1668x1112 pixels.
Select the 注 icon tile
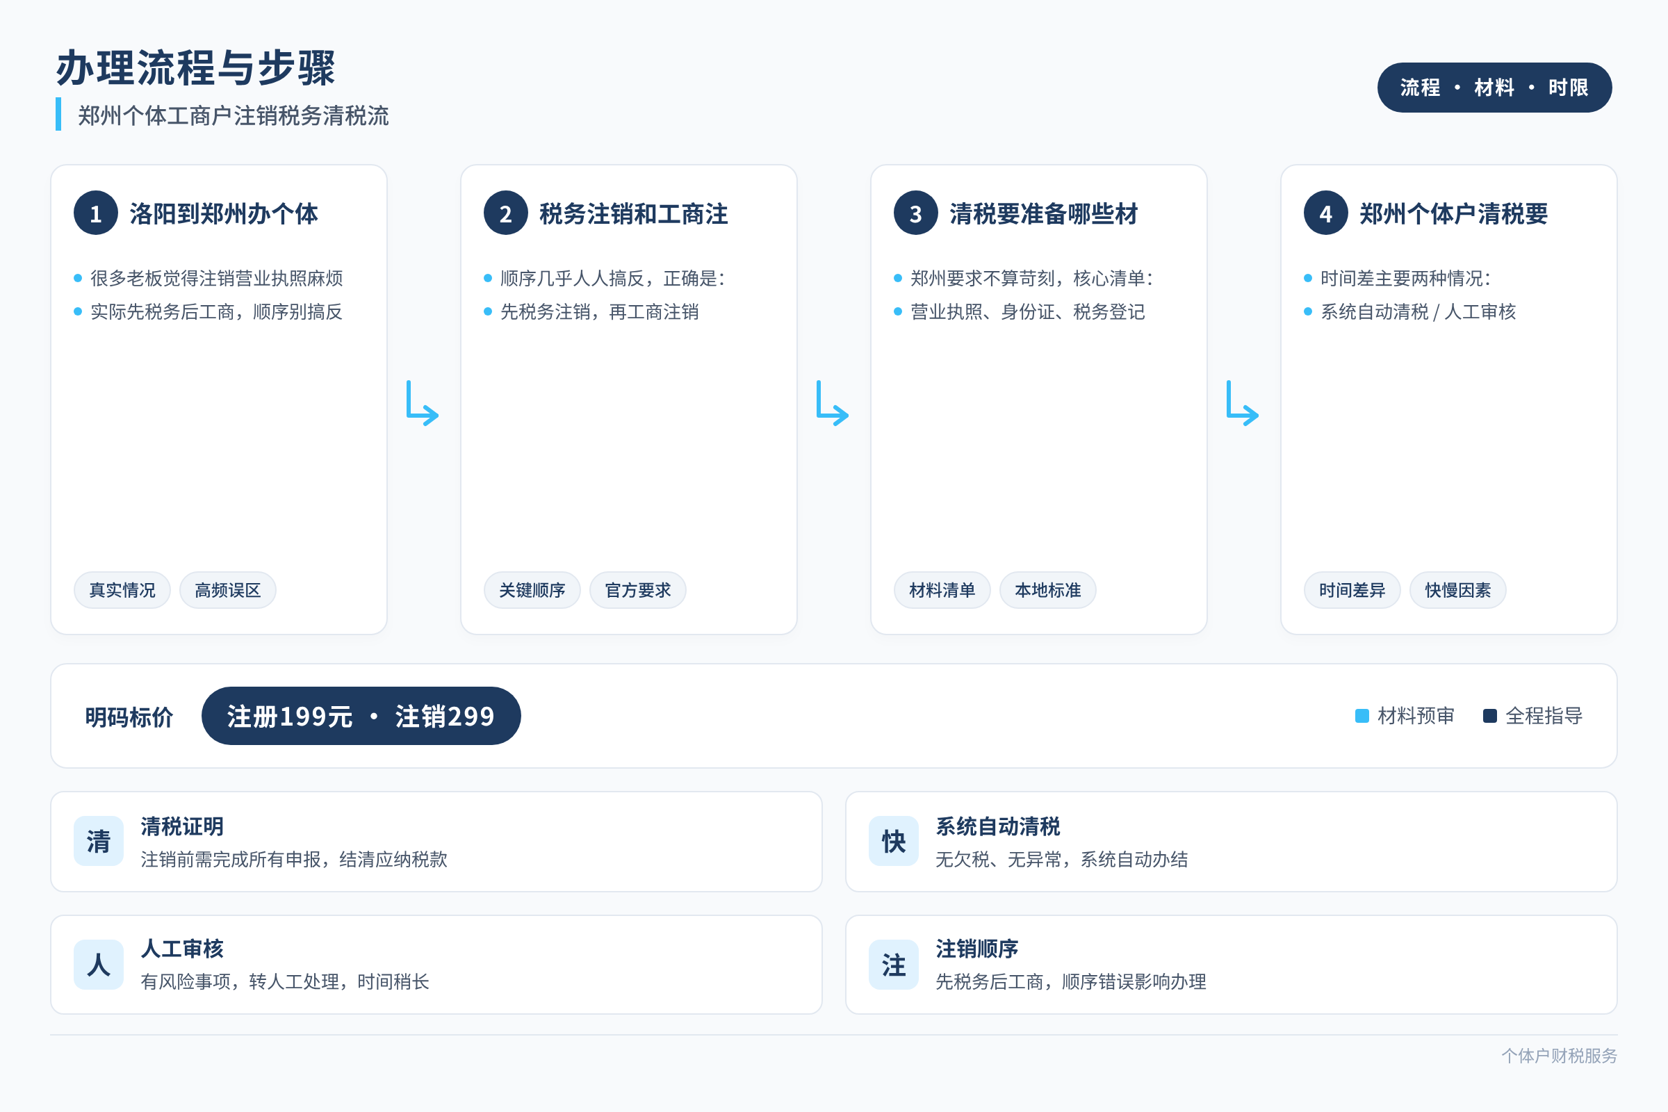pyautogui.click(x=894, y=965)
